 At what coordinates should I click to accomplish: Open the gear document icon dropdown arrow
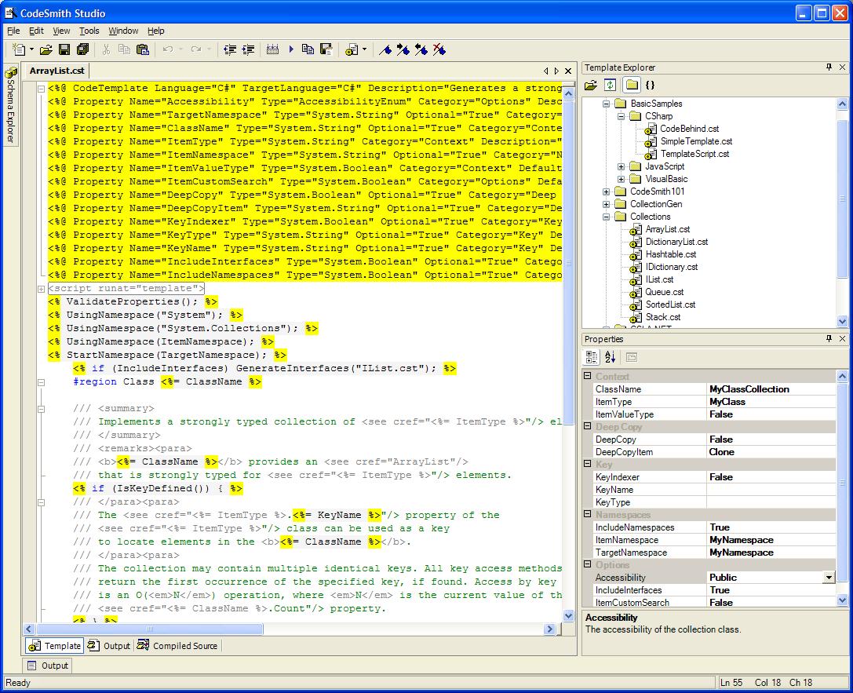pos(364,50)
